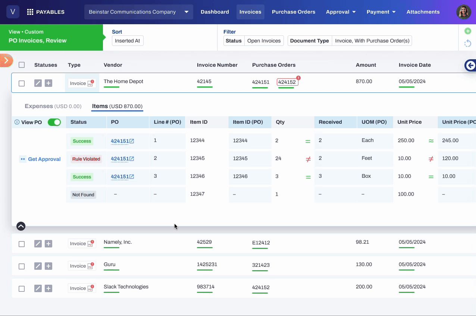The width and height of the screenshot is (476, 316).
Task: Click Invoice PO type badge for Guru
Action: pos(82,266)
